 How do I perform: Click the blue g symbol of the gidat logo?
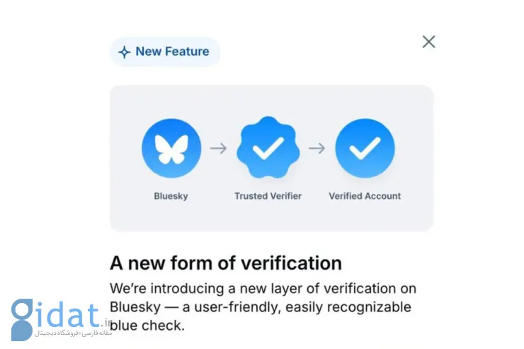pyautogui.click(x=22, y=319)
